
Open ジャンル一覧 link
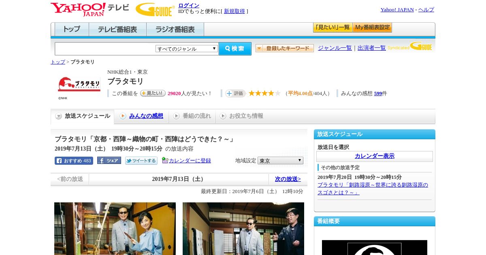(335, 48)
